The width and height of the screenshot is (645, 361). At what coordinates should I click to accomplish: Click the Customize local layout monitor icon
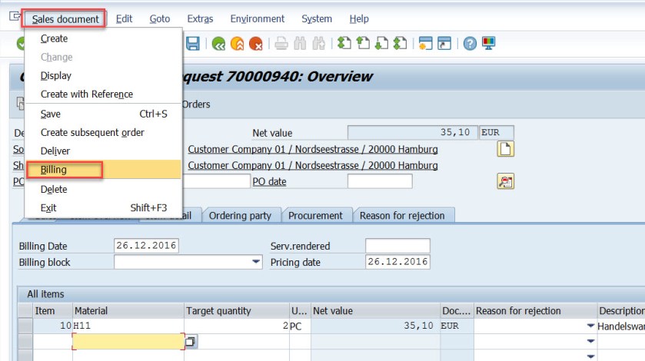489,43
